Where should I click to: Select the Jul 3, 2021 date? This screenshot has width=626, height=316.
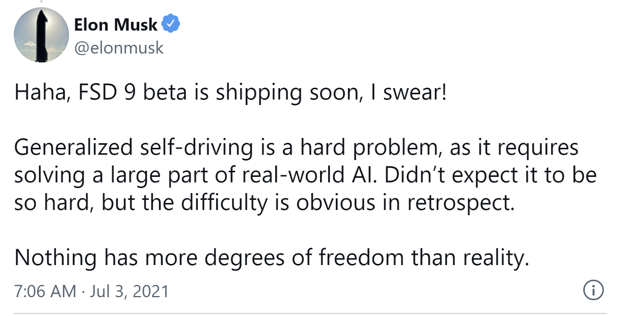129,291
